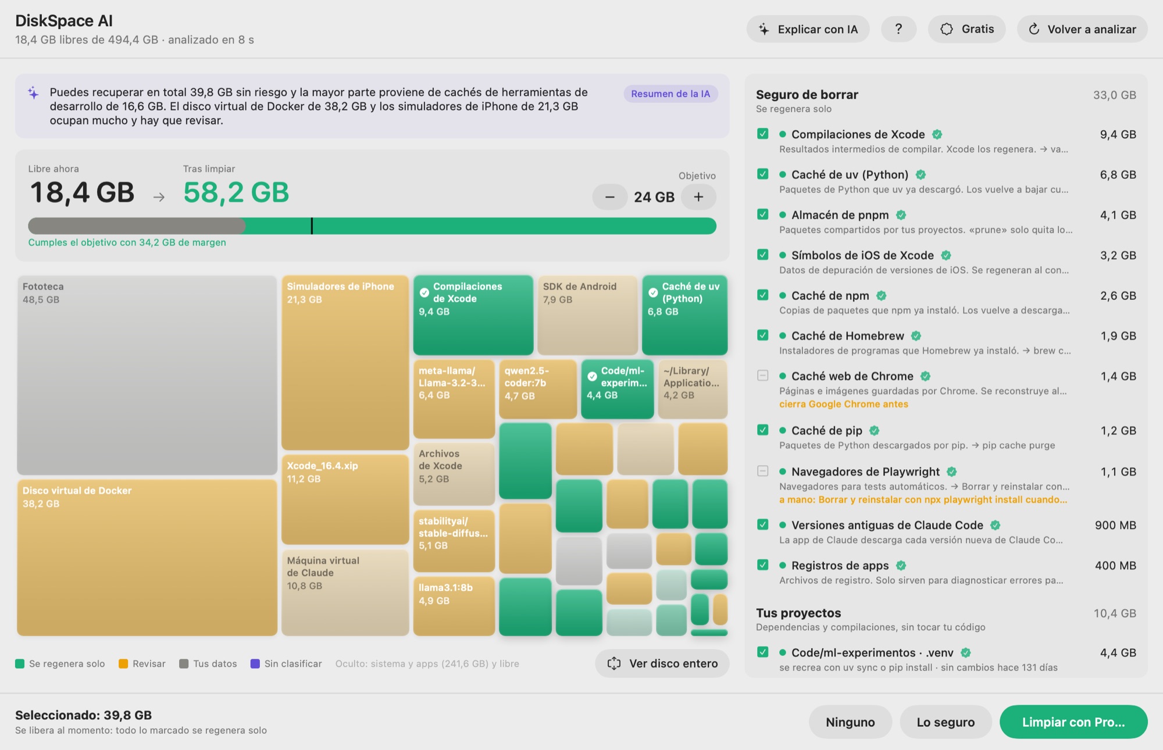Viewport: 1163px width, 750px height.
Task: Click the Resumen de la IA badge
Action: coord(670,94)
